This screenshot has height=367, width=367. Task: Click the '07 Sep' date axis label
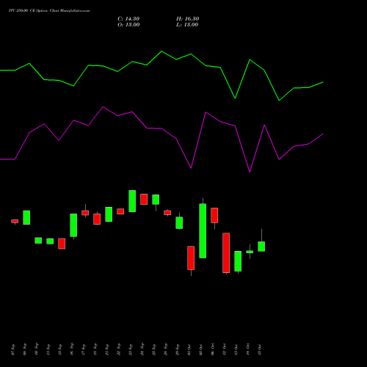click(13, 349)
